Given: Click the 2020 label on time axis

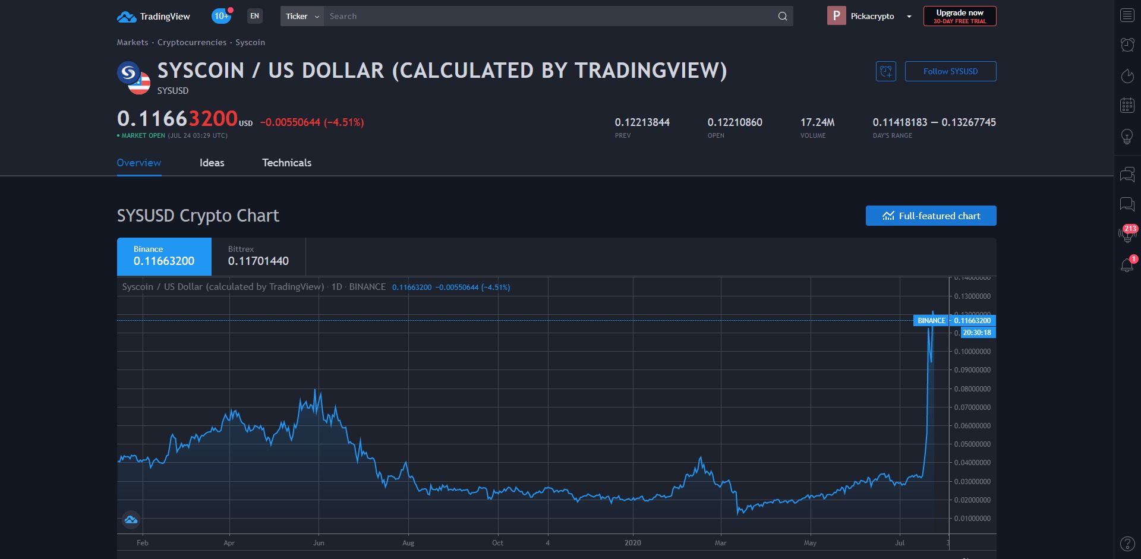Looking at the screenshot, I should [x=633, y=543].
